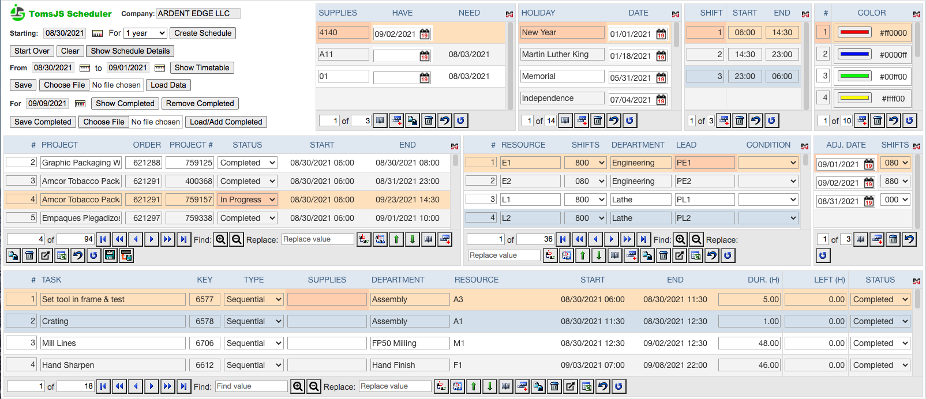Click the Load/Add Completed button
The image size is (926, 399).
coord(226,122)
